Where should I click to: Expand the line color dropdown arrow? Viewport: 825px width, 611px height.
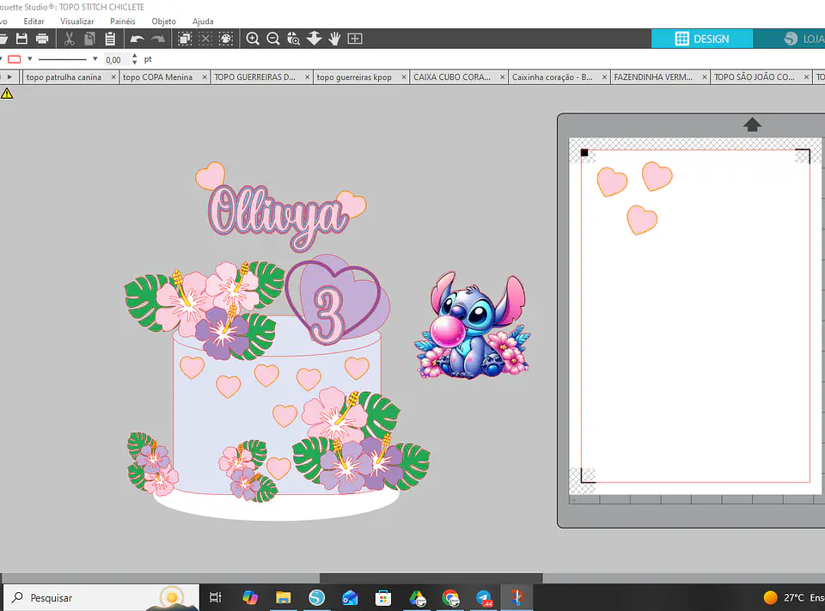pyautogui.click(x=30, y=59)
